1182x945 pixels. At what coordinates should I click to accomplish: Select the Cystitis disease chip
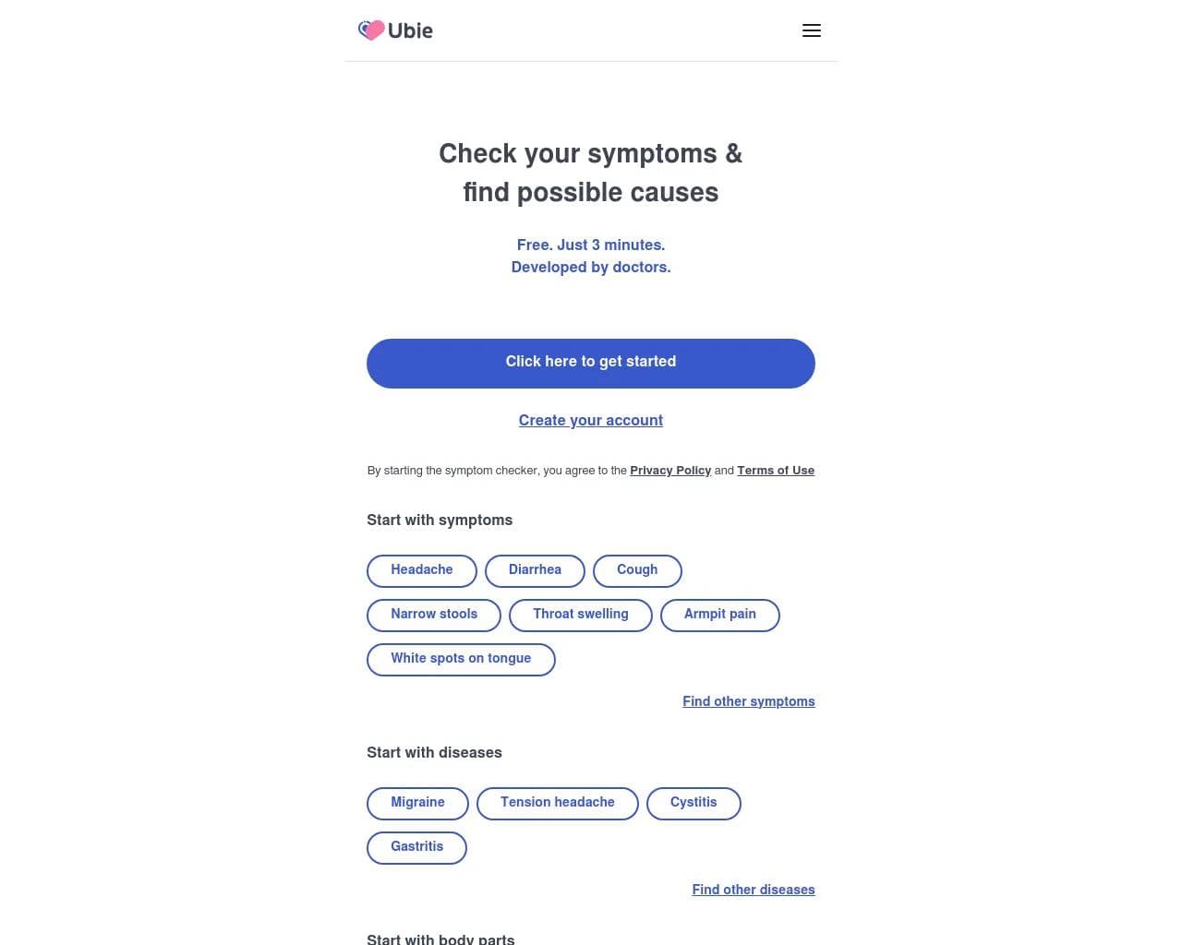[x=694, y=803]
